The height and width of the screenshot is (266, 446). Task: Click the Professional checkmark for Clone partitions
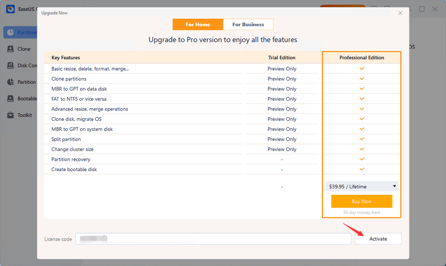pyautogui.click(x=362, y=78)
